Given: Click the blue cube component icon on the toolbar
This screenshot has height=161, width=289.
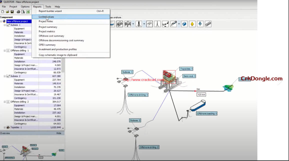Looking at the screenshot, I should pyautogui.click(x=184, y=24).
